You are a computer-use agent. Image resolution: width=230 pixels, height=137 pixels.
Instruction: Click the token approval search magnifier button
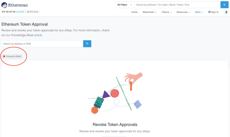click(x=87, y=44)
